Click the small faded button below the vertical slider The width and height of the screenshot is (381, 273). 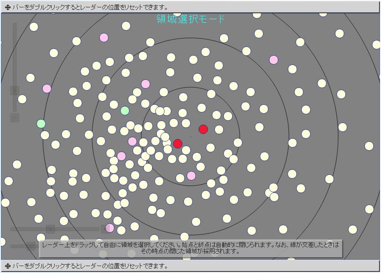[15, 118]
